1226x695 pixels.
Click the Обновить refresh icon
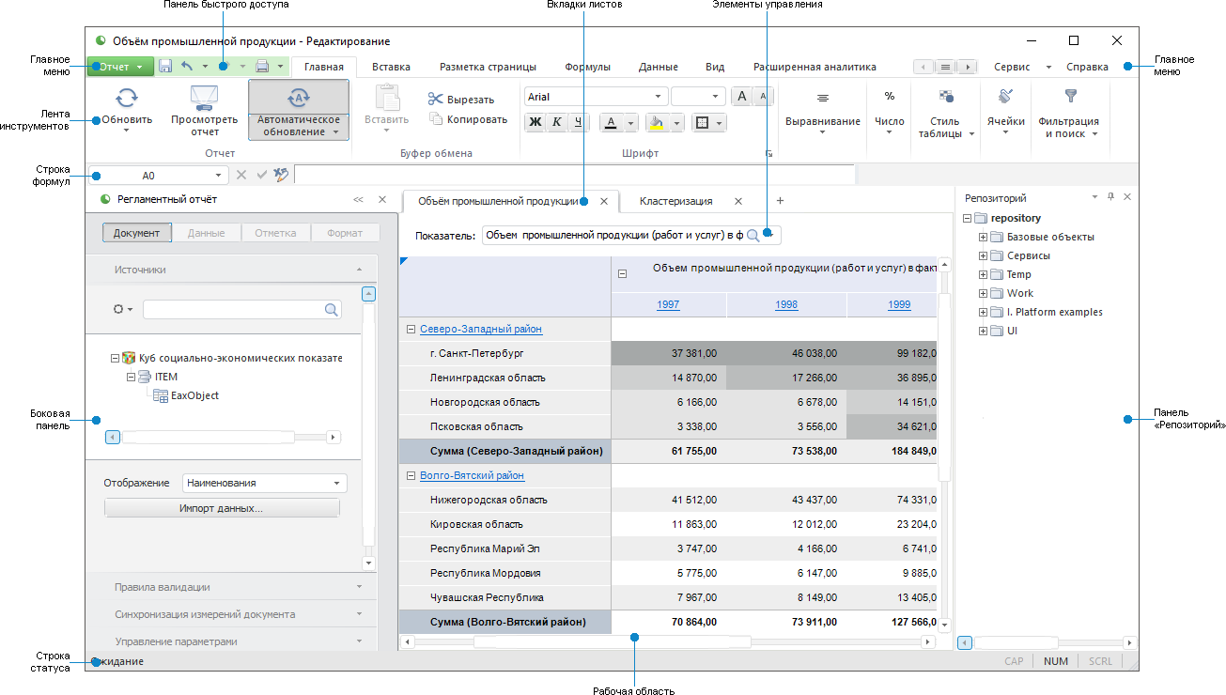(x=127, y=97)
